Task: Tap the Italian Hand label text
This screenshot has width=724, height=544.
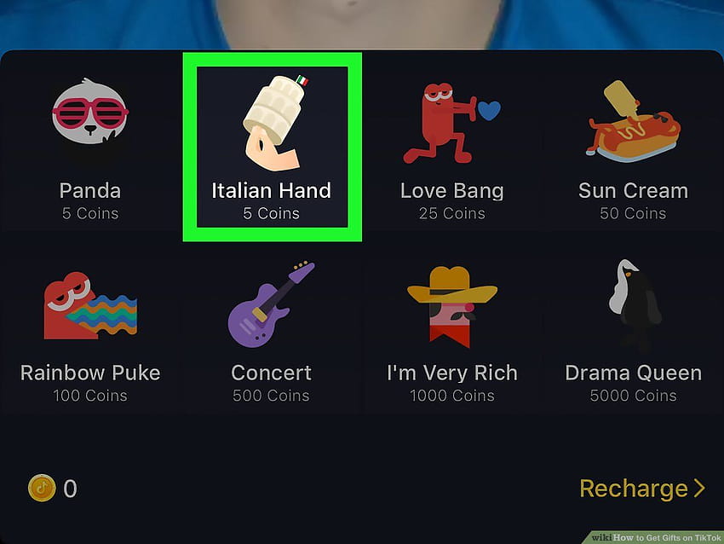Action: [272, 190]
